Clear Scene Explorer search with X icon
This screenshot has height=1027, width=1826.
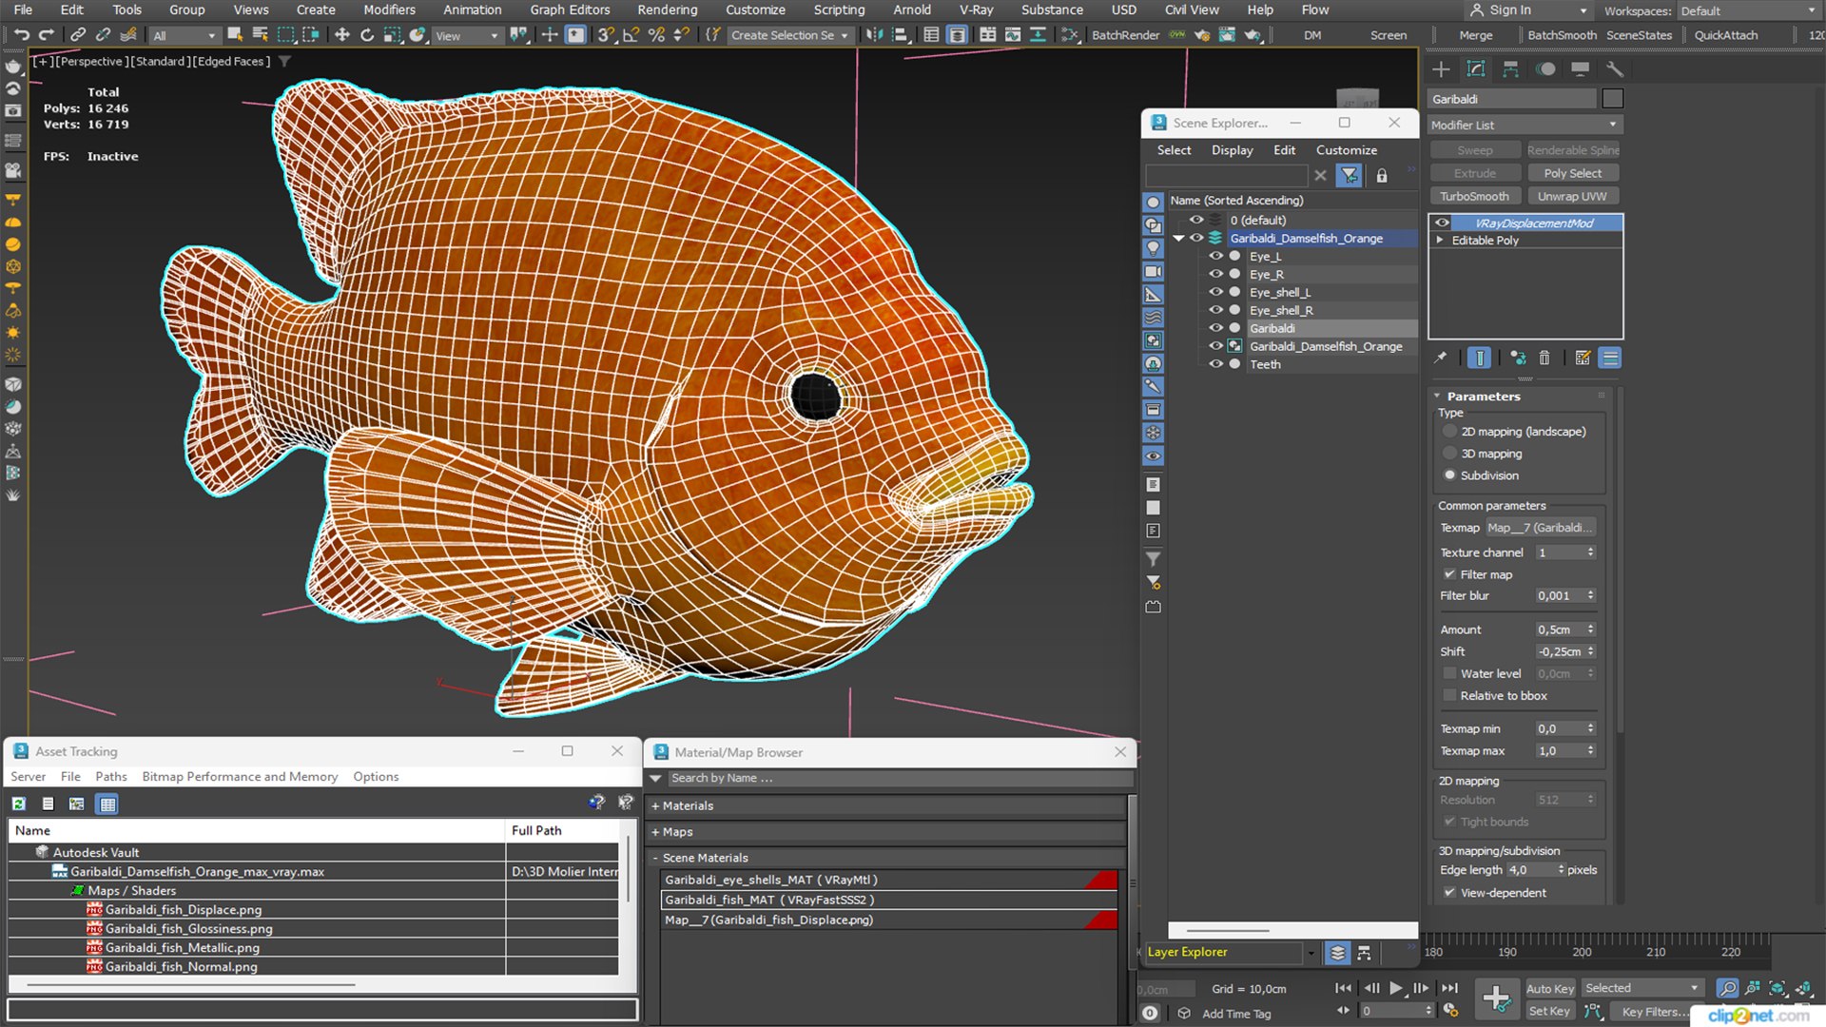tap(1320, 176)
